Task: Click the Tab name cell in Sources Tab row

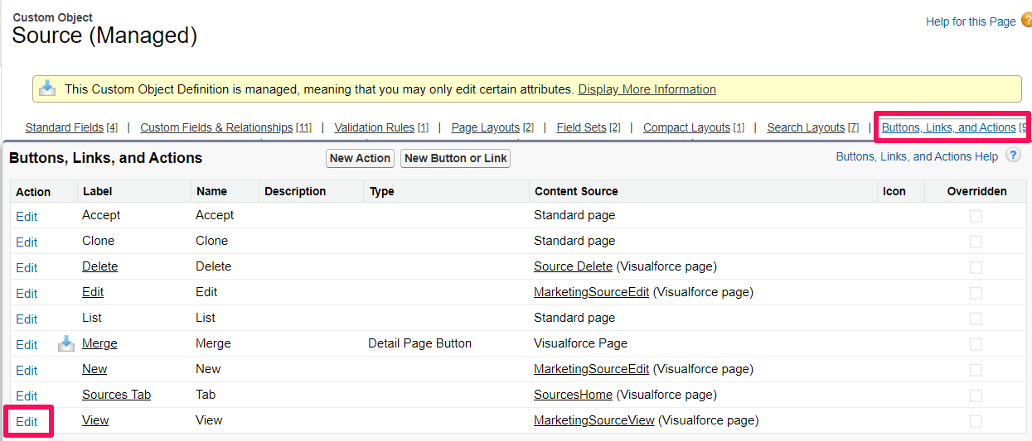Action: [x=206, y=395]
